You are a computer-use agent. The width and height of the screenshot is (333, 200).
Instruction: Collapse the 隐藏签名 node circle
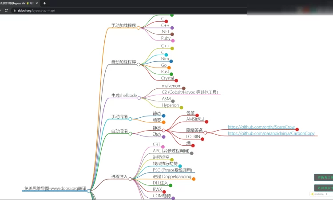coord(205,132)
